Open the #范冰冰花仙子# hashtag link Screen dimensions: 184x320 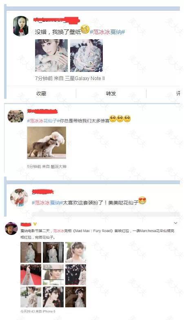coord(43,121)
